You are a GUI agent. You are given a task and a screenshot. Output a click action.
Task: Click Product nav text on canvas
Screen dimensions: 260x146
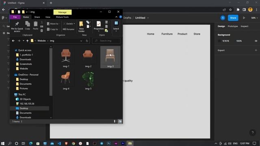(182, 34)
